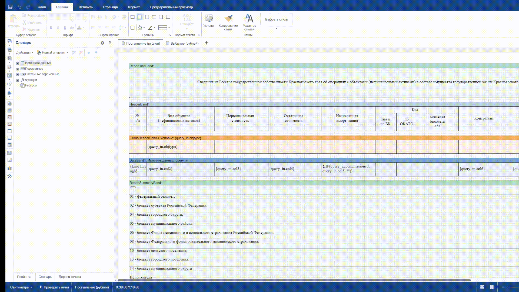
Task: Switch to the Страница ribbon tab
Action: click(x=110, y=7)
